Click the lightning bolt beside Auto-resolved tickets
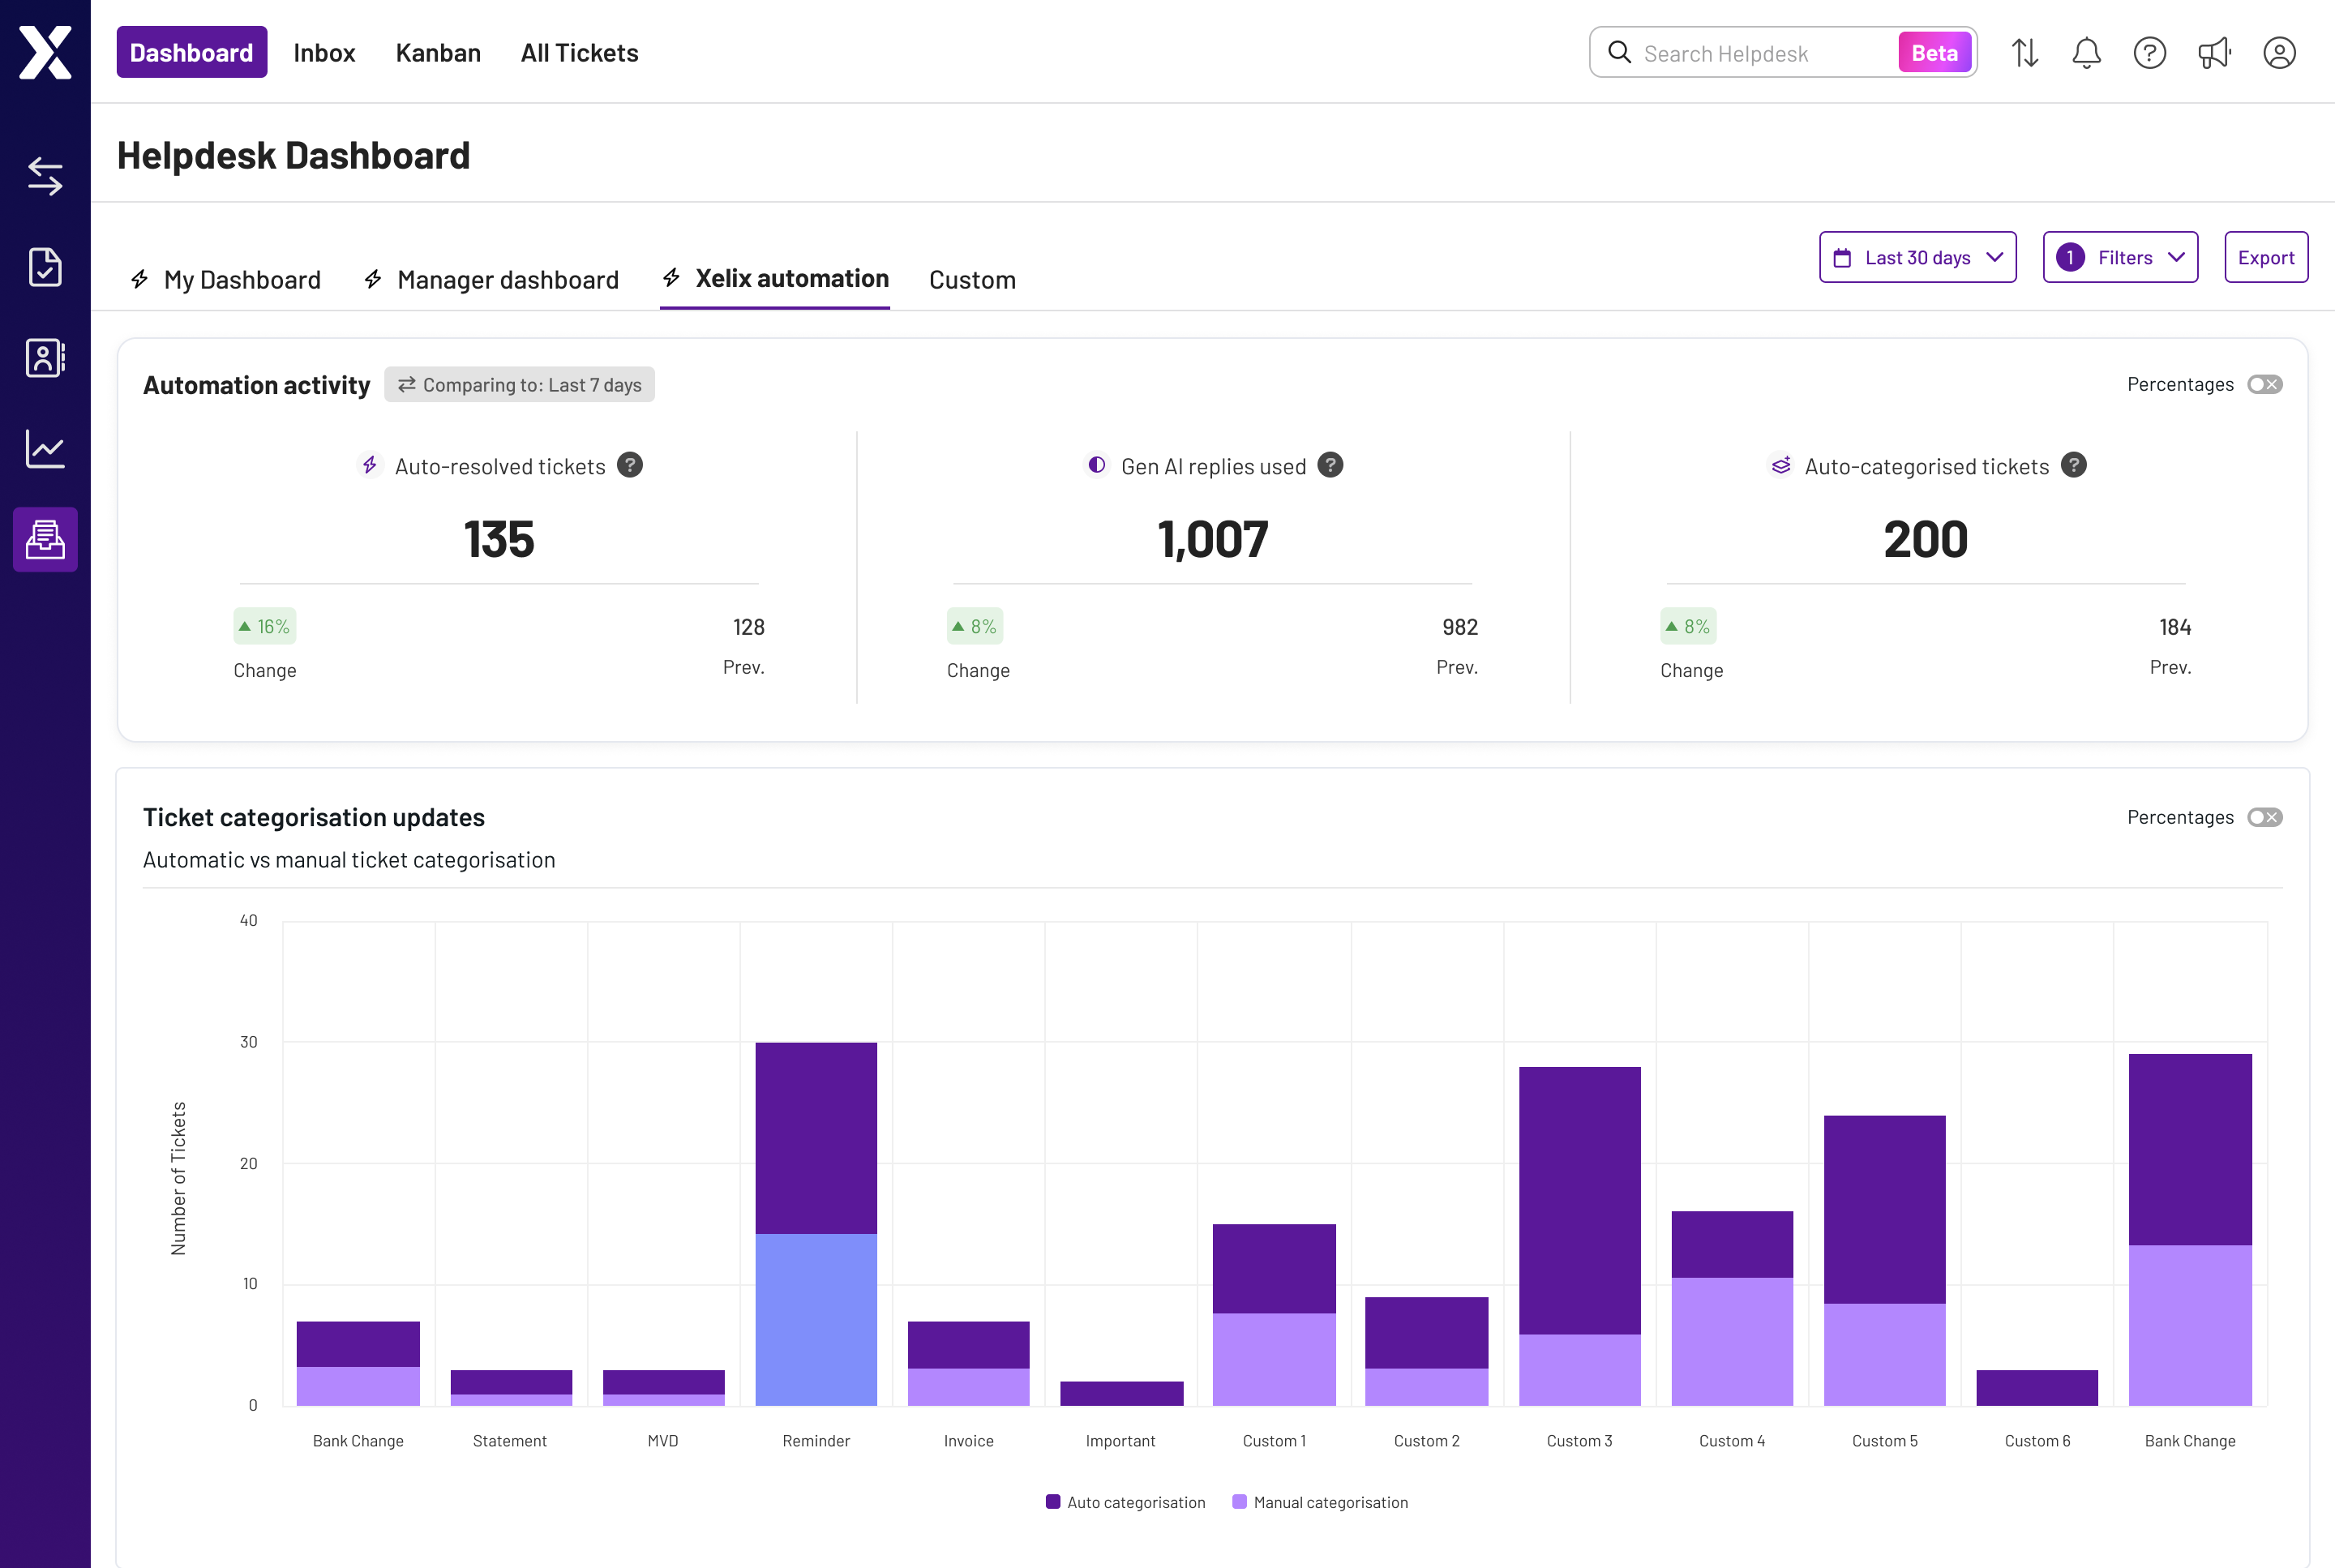The width and height of the screenshot is (2335, 1568). tap(370, 465)
